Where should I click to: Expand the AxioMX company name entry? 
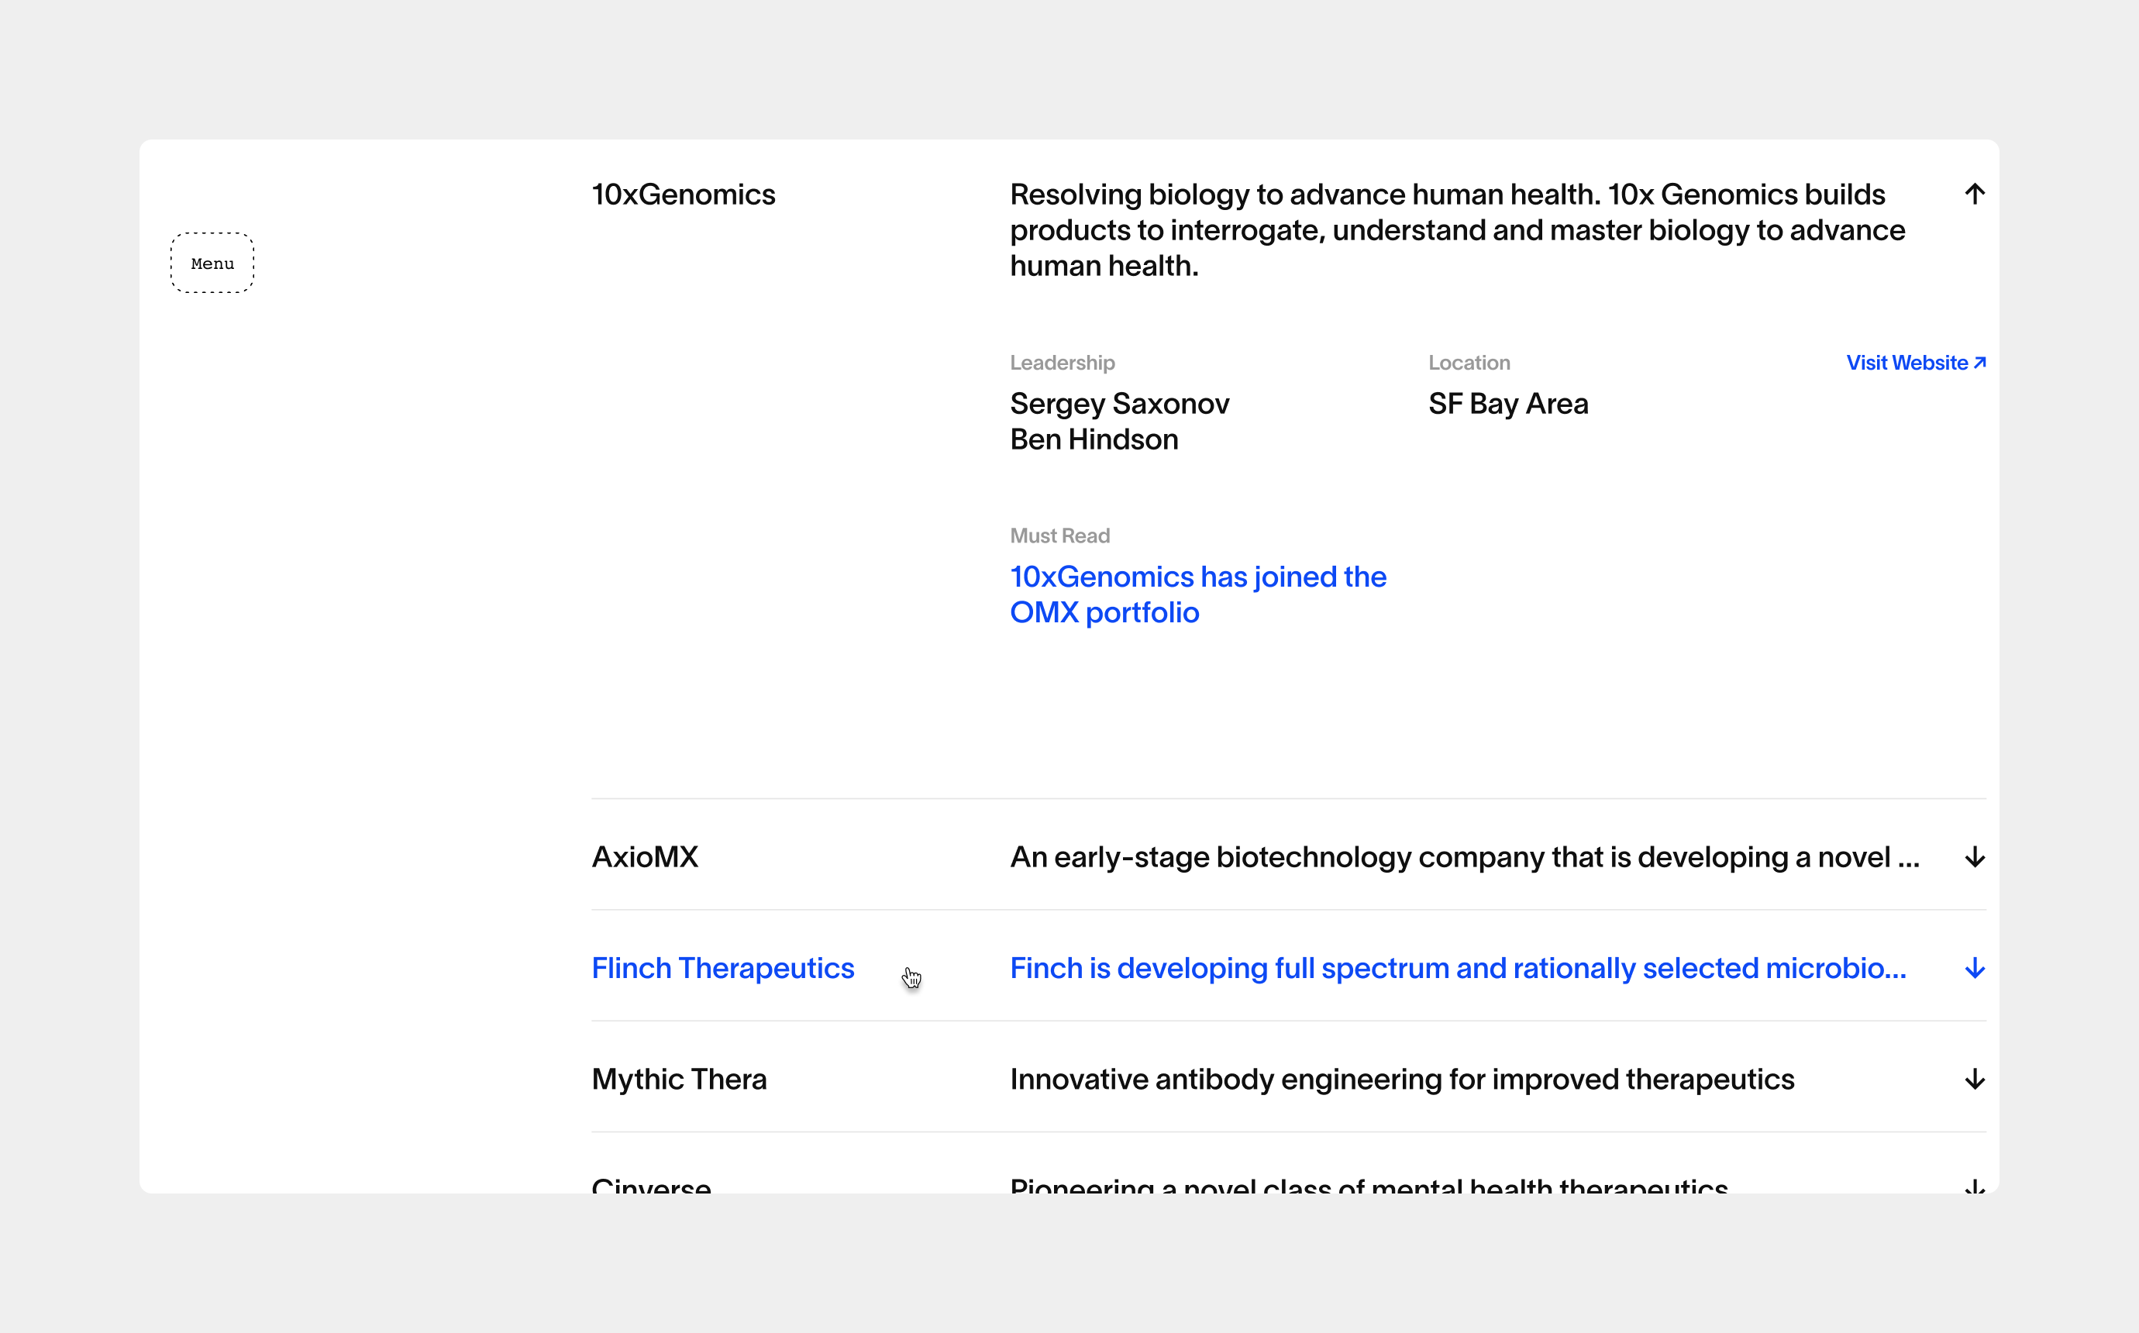click(644, 857)
